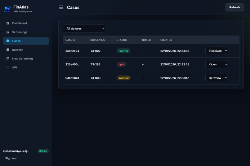Click the Dashboard grid icon

point(8,23)
